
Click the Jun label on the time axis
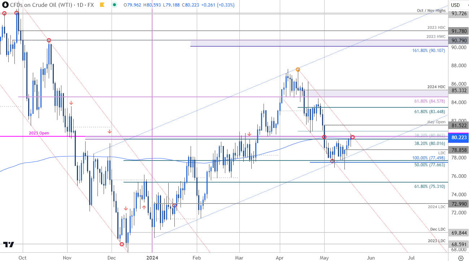coord(370,258)
